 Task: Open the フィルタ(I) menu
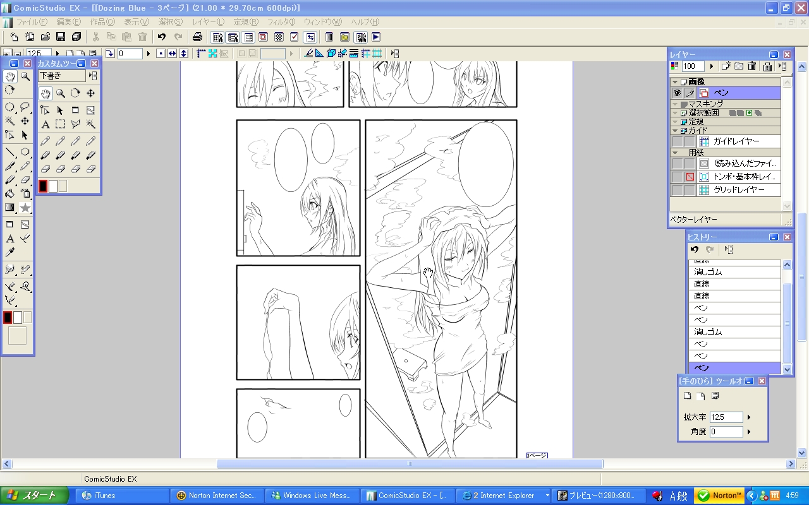tap(281, 22)
